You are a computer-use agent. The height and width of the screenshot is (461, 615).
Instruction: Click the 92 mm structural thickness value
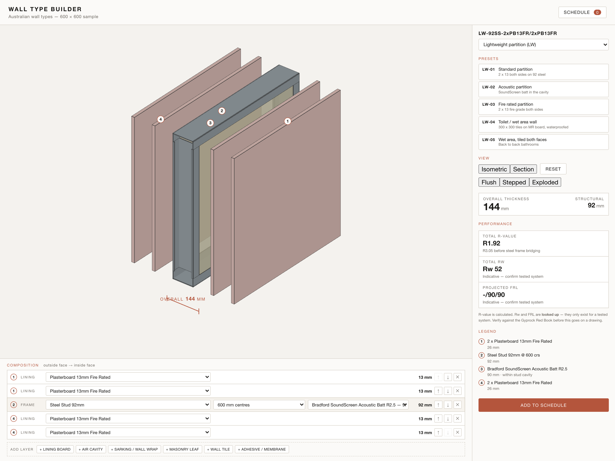(x=596, y=206)
